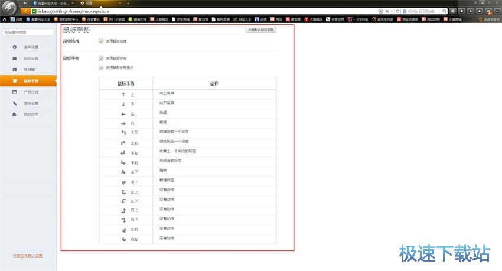Image resolution: width=502 pixels, height=271 pixels.
Task: Click the down arrow gesture row 下
Action: [188, 104]
